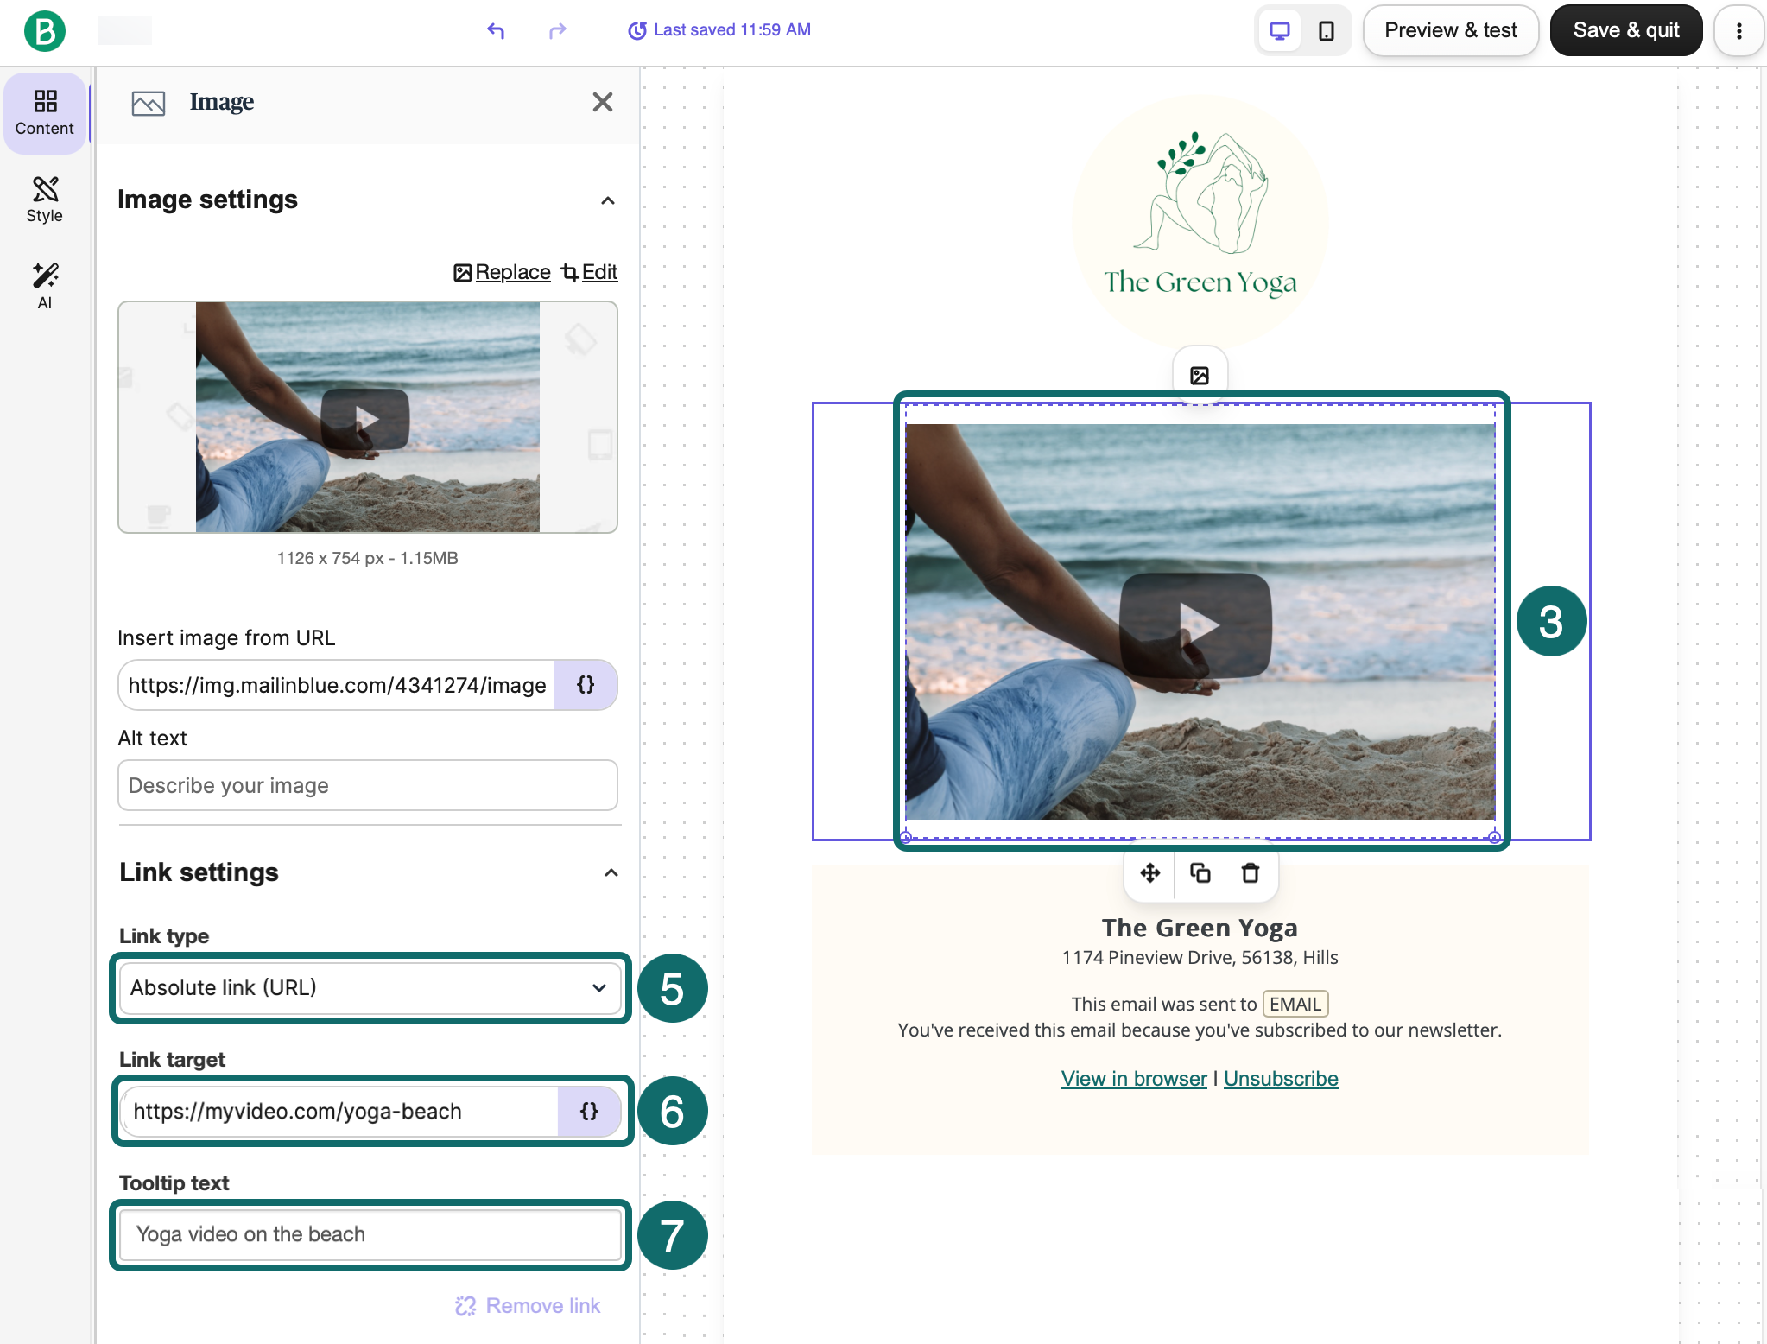Click personalization braces icon beside image URL

(x=586, y=685)
